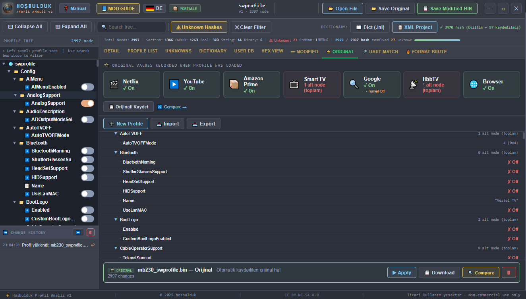Image resolution: width=526 pixels, height=299 pixels.
Task: Click the Browser globe icon
Action: 474,84
